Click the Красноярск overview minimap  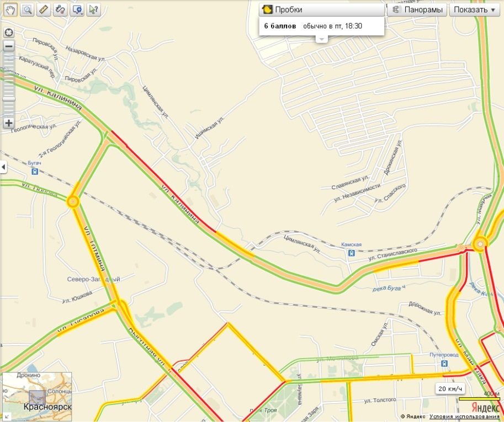(x=38, y=397)
